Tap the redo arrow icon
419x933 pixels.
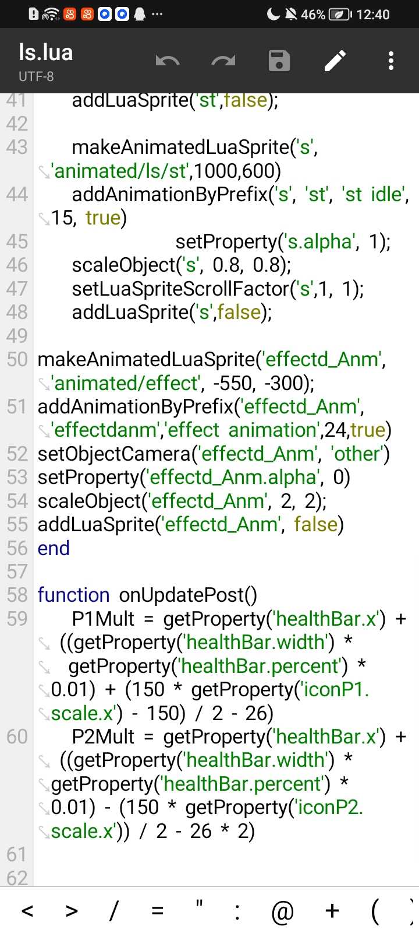[223, 61]
